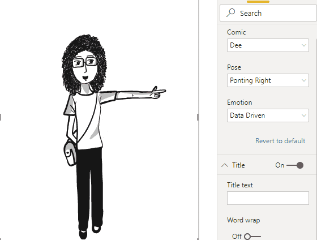Select the yellow-highlighted pane tab at top
The width and height of the screenshot is (317, 240).
[x=258, y=2]
